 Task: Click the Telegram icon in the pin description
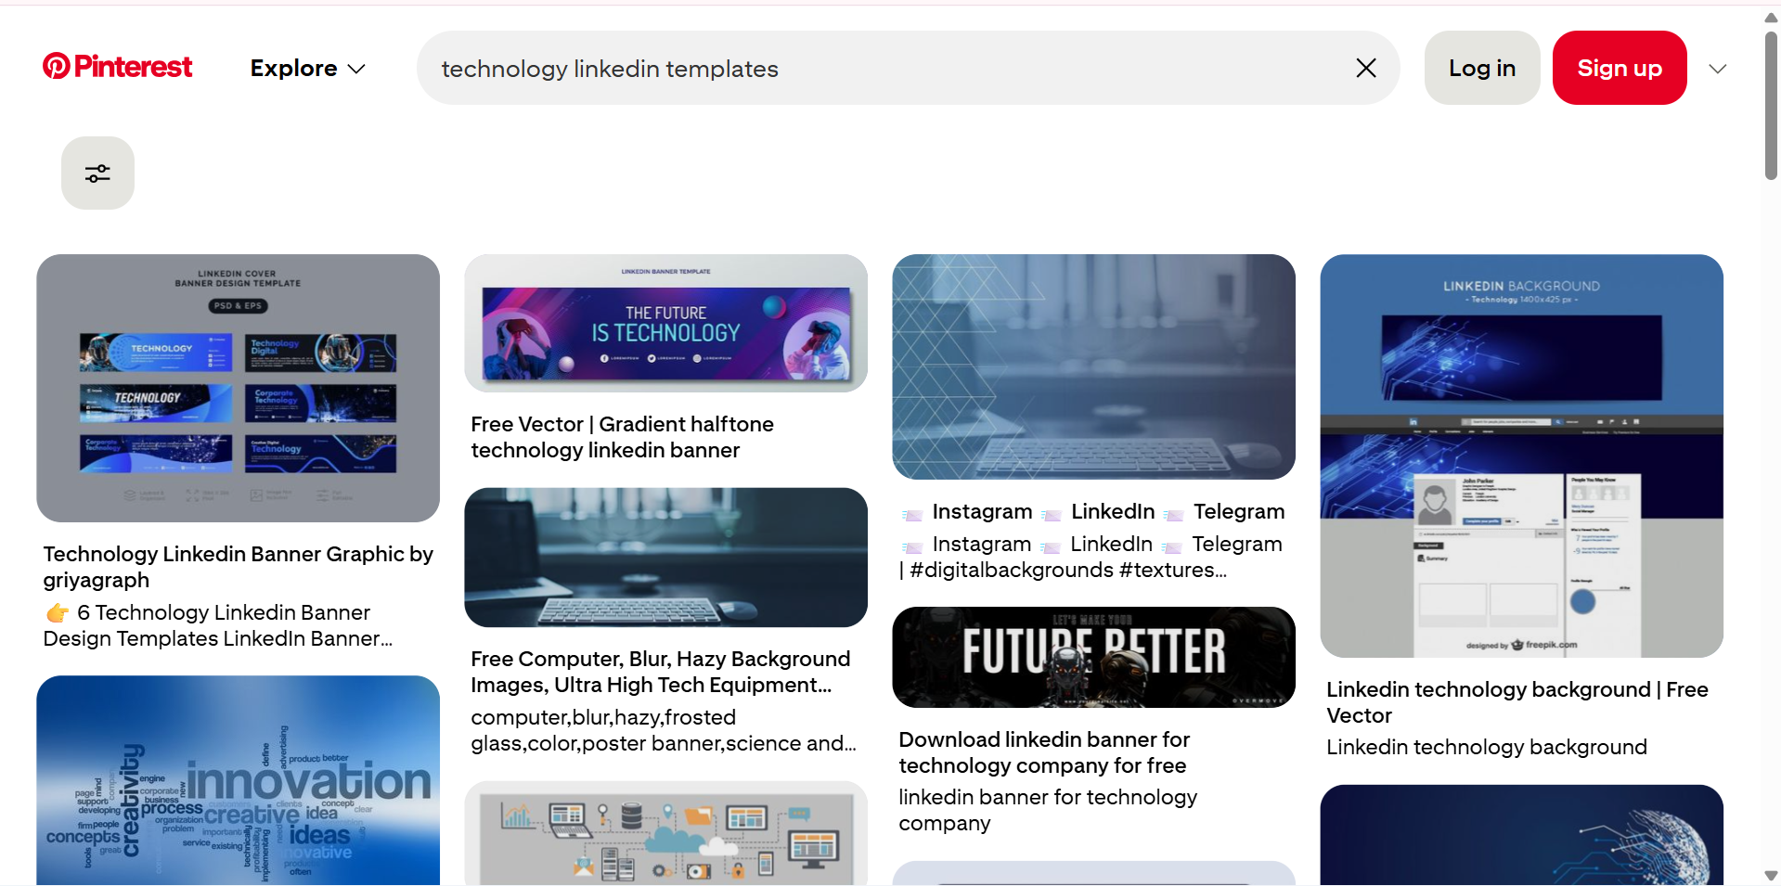1173,511
